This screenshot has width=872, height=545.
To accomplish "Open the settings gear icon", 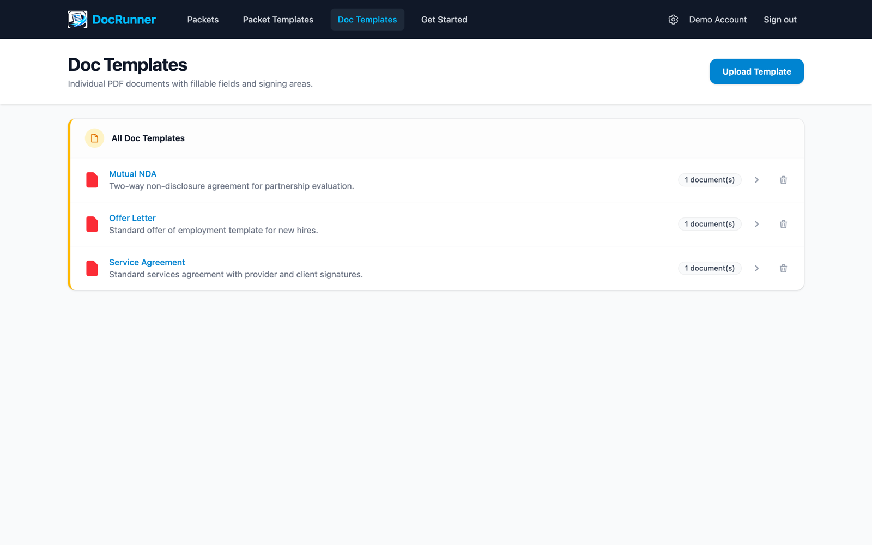I will pos(673,20).
